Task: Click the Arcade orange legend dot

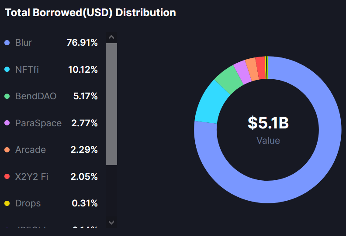Action: point(7,150)
